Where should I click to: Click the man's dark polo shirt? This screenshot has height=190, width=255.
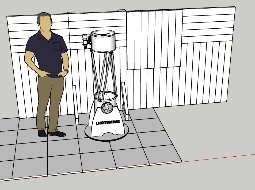click(47, 55)
